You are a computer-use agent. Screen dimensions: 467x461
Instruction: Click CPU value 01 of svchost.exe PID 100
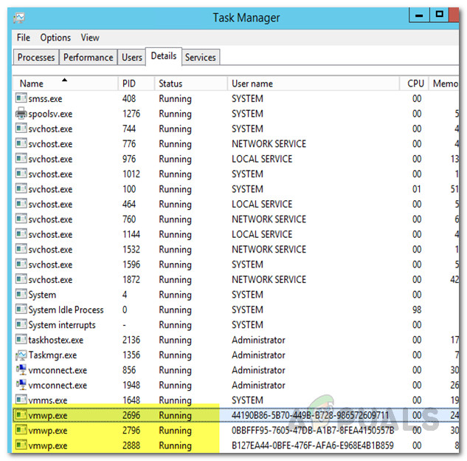tap(417, 189)
